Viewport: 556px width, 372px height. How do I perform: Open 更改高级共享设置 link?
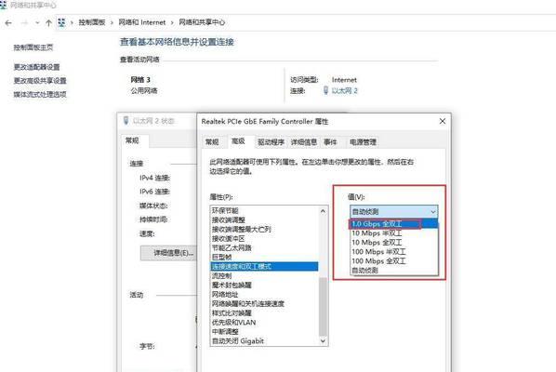point(40,81)
